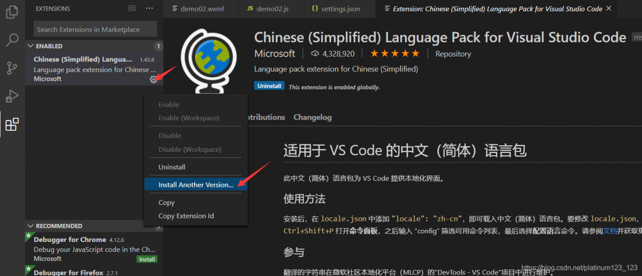Click the five-star rating
642x276 pixels.
click(395, 54)
